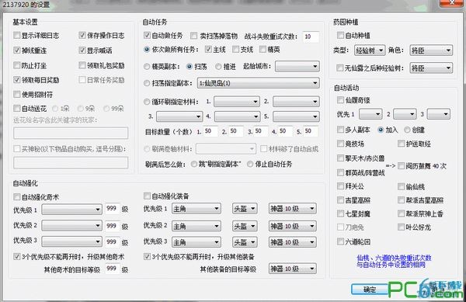The image size is (466, 302).
Task: Open the 优先级 2 头盔 equipment slot dropdown
Action: (245, 226)
